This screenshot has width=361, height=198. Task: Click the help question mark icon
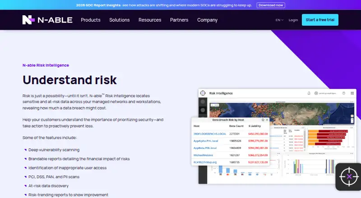[x=344, y=93]
